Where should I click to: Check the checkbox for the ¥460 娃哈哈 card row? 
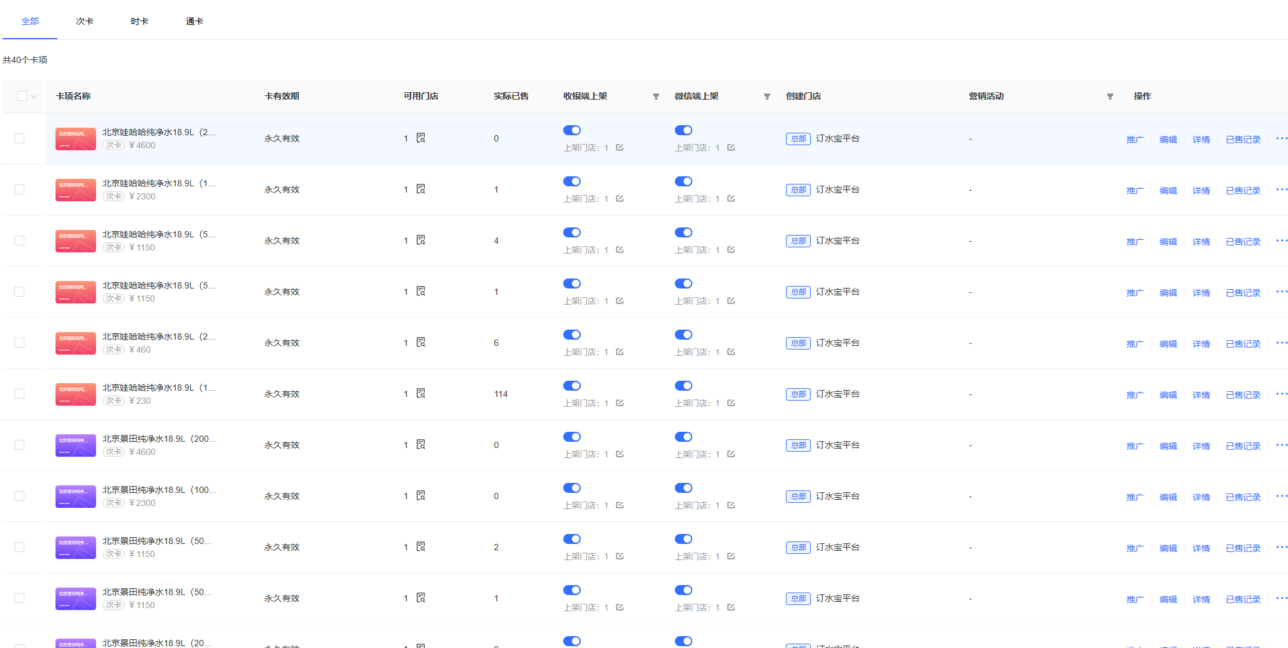19,343
